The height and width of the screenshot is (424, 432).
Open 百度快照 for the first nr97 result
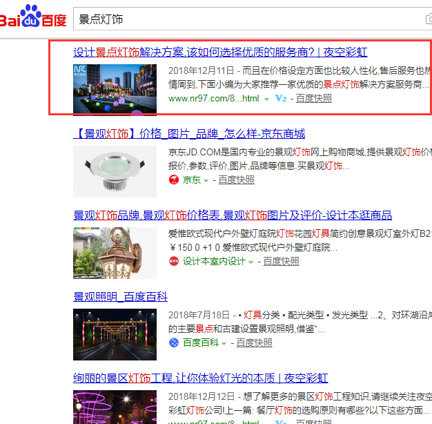pyautogui.click(x=314, y=99)
